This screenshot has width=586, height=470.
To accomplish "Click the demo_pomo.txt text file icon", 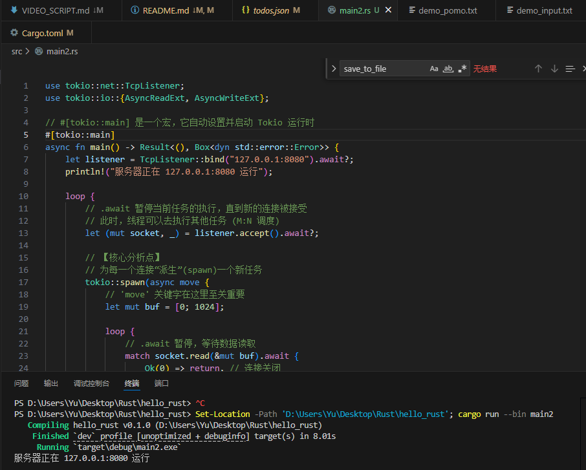I will tap(412, 10).
